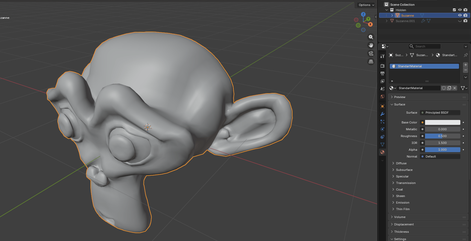Adjust the Roughness slider
The image size is (471, 241).
click(443, 136)
